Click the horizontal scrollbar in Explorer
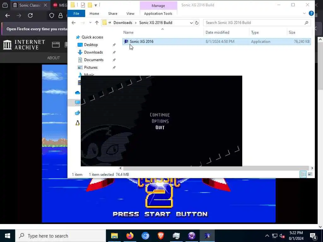This screenshot has width=323, height=242. click(x=215, y=168)
